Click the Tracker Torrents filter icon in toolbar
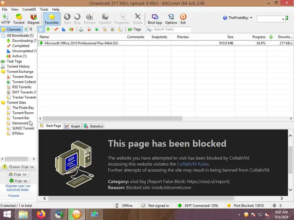The height and width of the screenshot is (220, 294). (120, 30)
